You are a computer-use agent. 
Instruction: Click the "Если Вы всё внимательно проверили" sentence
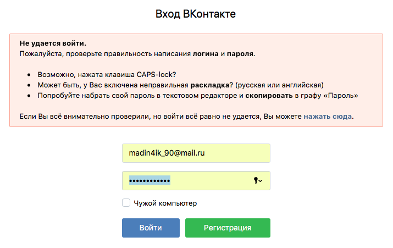[x=159, y=117]
